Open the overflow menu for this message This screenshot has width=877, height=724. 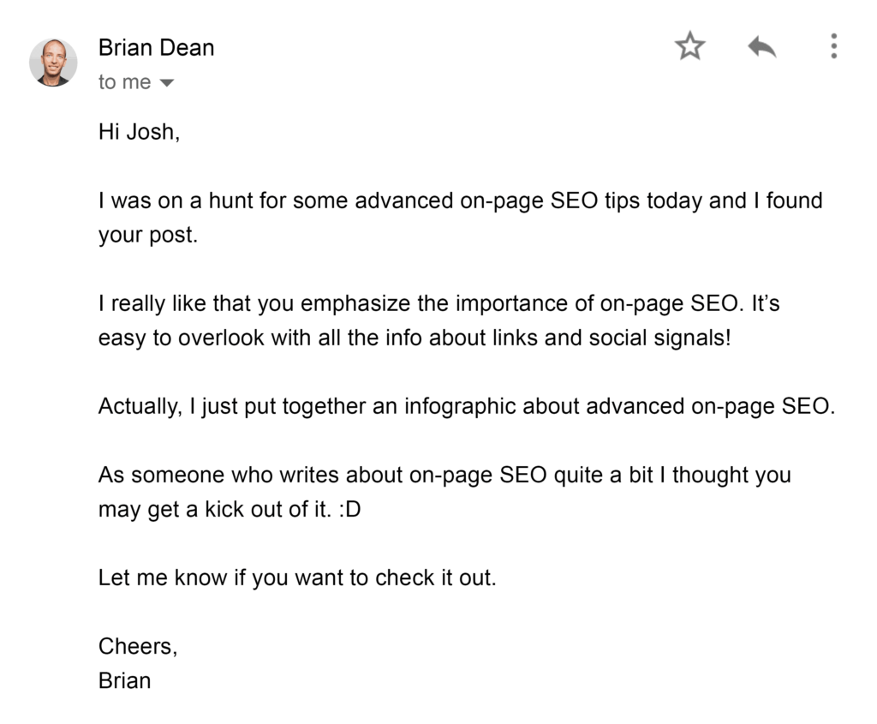[x=832, y=47]
